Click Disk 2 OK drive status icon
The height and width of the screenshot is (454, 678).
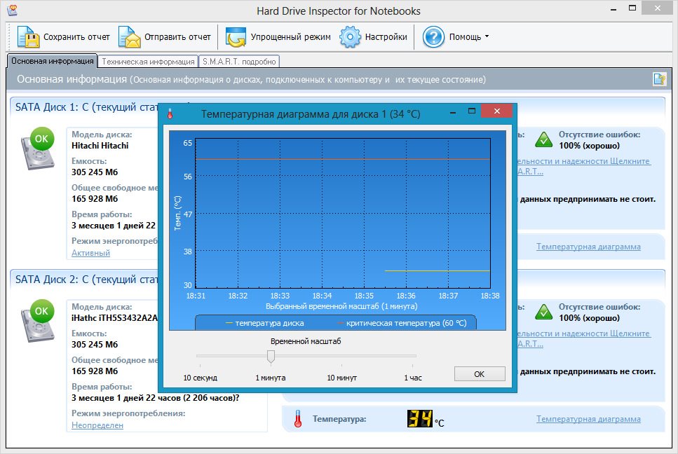click(39, 320)
